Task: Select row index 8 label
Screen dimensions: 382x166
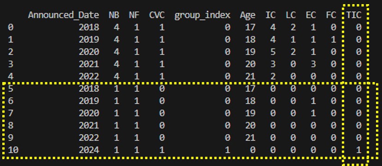Action: point(11,125)
